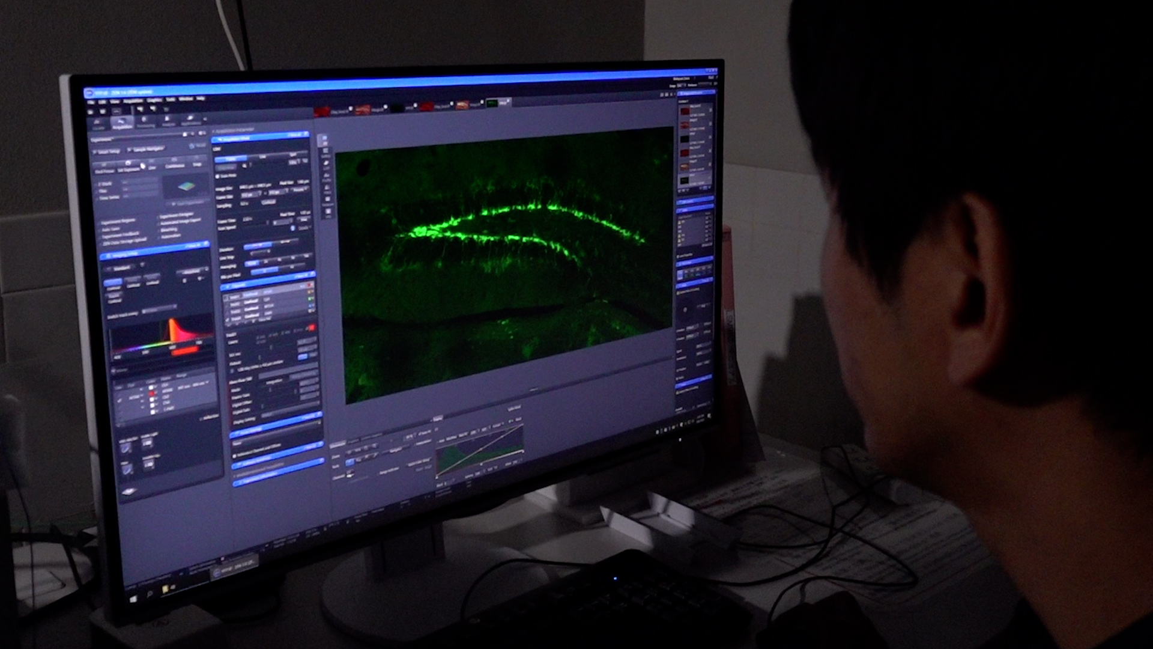Open the Acquisition menu in menu bar
The height and width of the screenshot is (649, 1153).
point(133,100)
